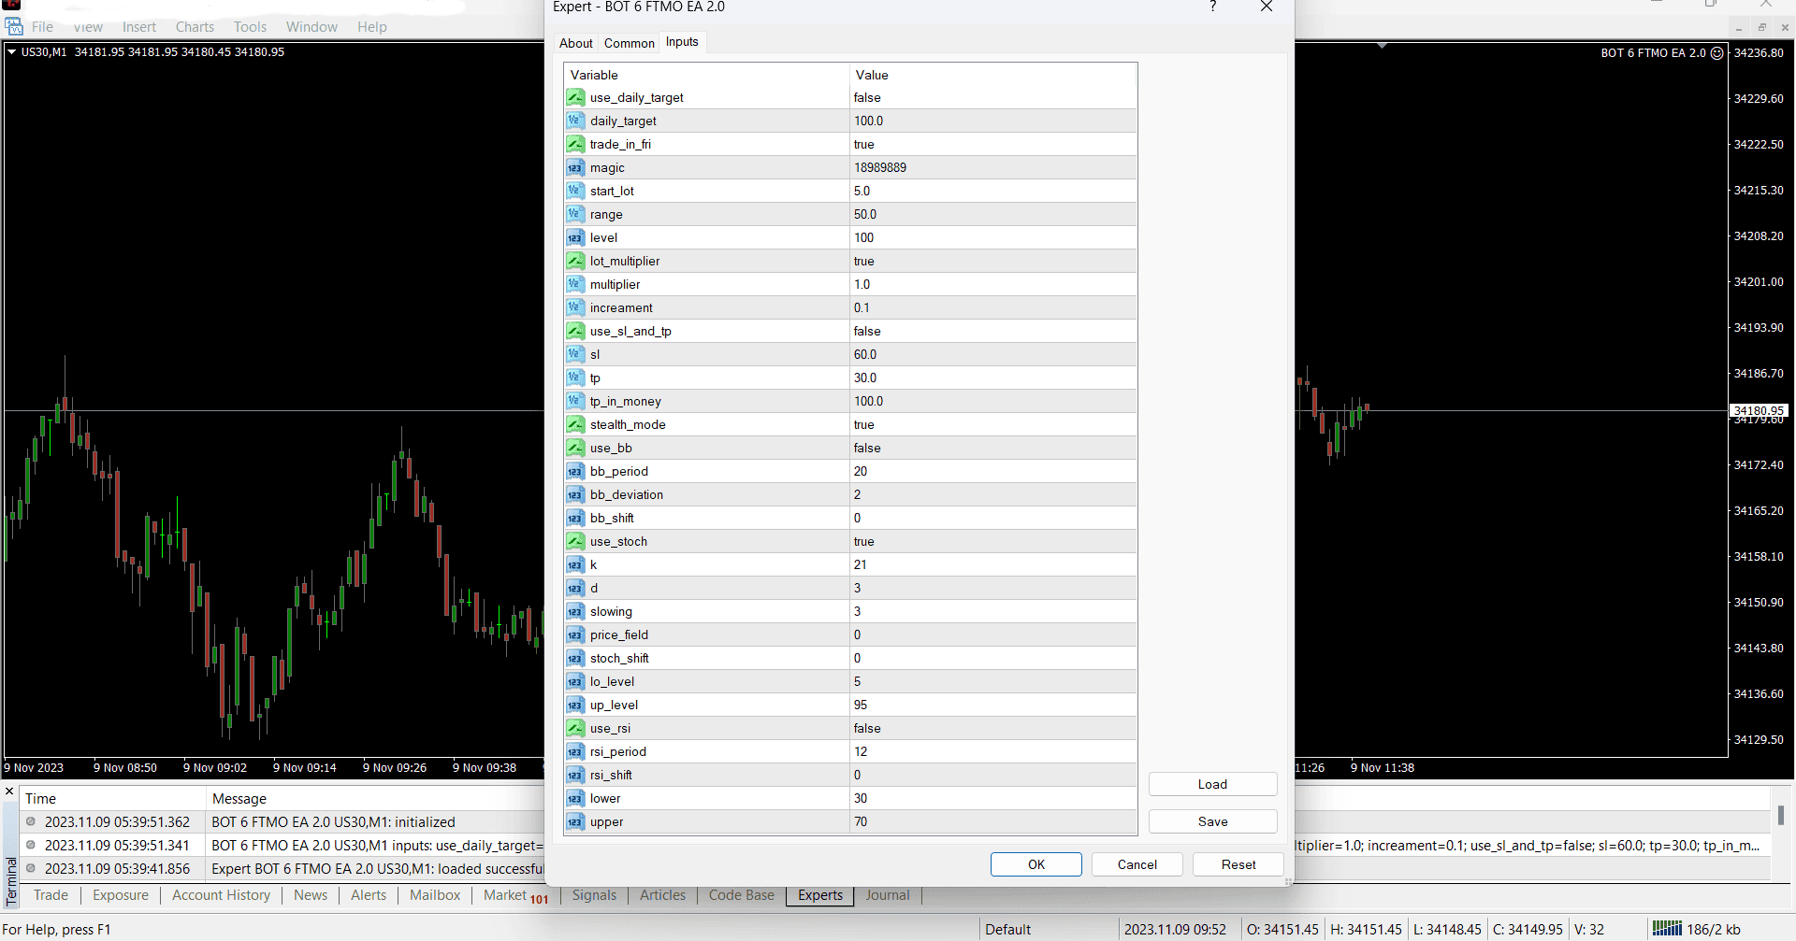The width and height of the screenshot is (1796, 941).
Task: Edit the use_rsi value false
Action: click(x=993, y=728)
